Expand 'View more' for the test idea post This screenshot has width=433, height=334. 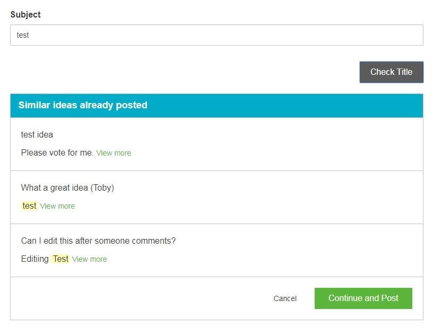coord(114,152)
